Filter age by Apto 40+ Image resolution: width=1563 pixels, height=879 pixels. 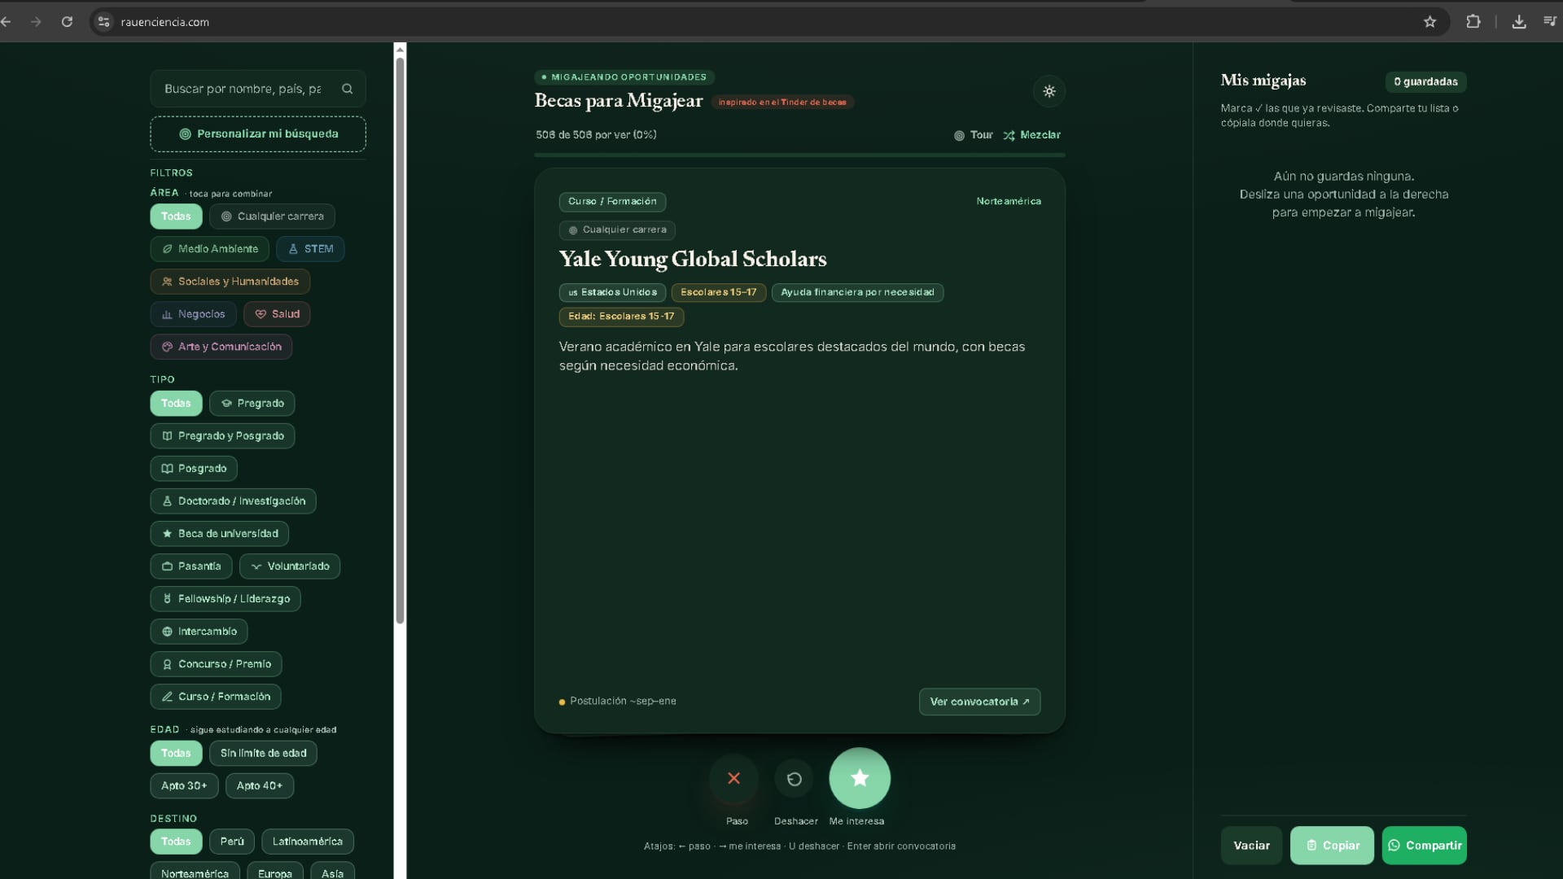point(260,786)
